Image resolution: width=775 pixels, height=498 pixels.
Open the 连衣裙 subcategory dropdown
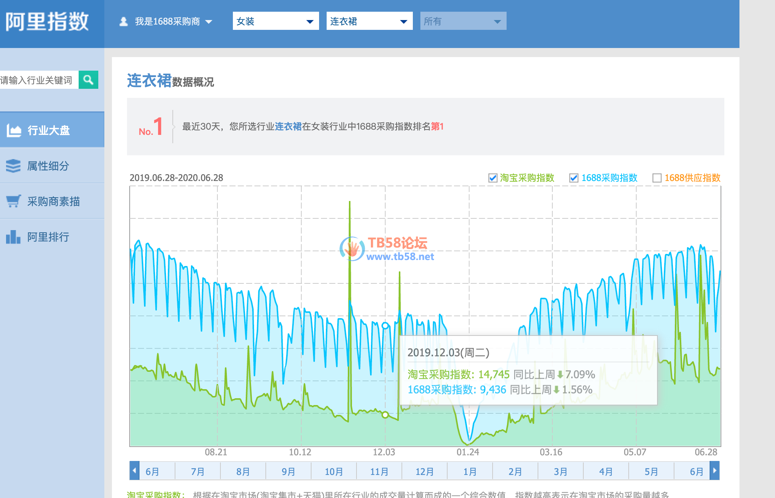tap(369, 21)
